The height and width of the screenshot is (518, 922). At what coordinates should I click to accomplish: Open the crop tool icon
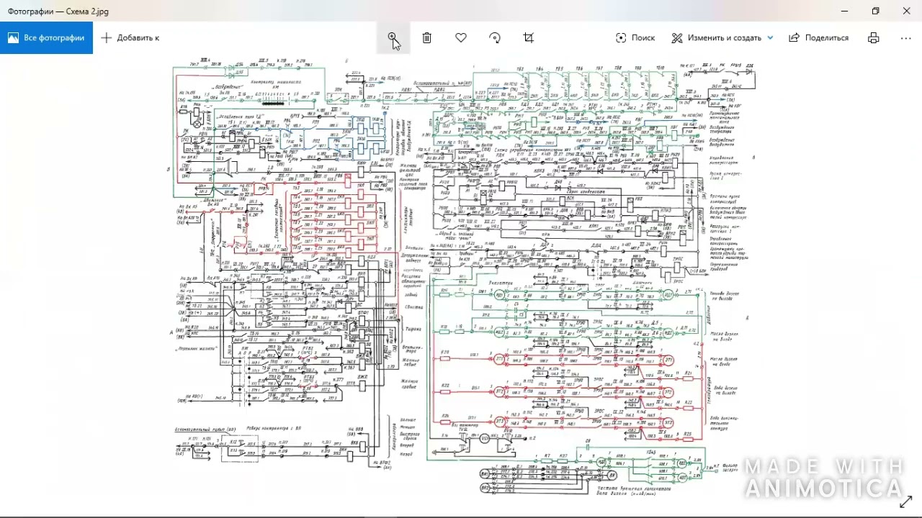tap(529, 37)
